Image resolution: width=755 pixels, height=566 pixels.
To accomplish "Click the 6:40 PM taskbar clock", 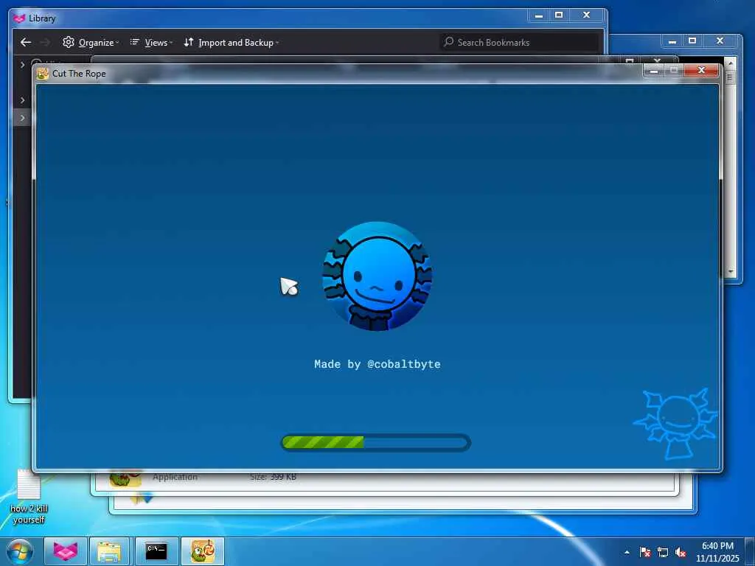I will 717,546.
